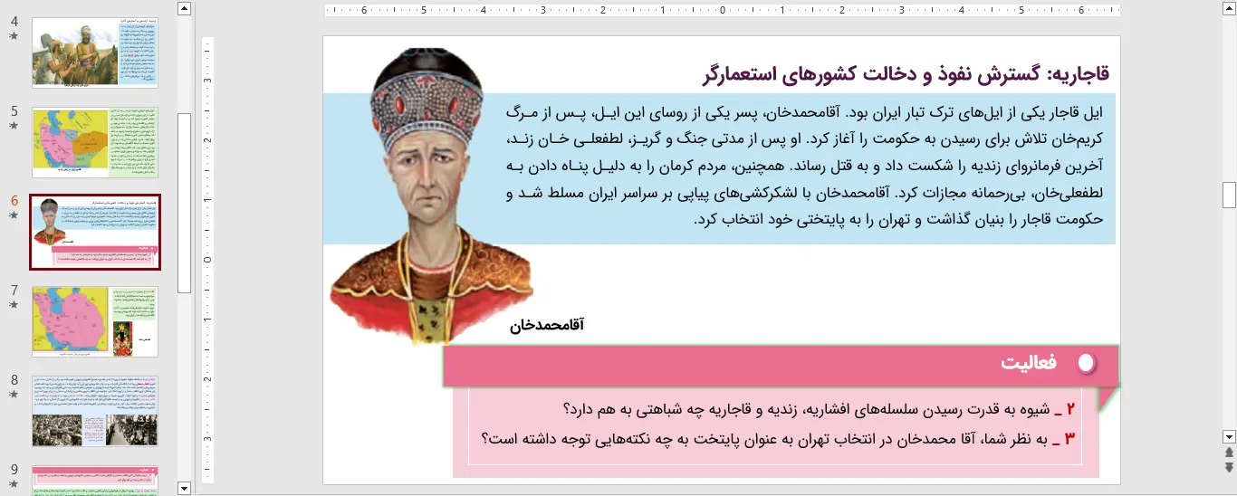
Task: Click the animation star under slide 8
Action: click(14, 395)
